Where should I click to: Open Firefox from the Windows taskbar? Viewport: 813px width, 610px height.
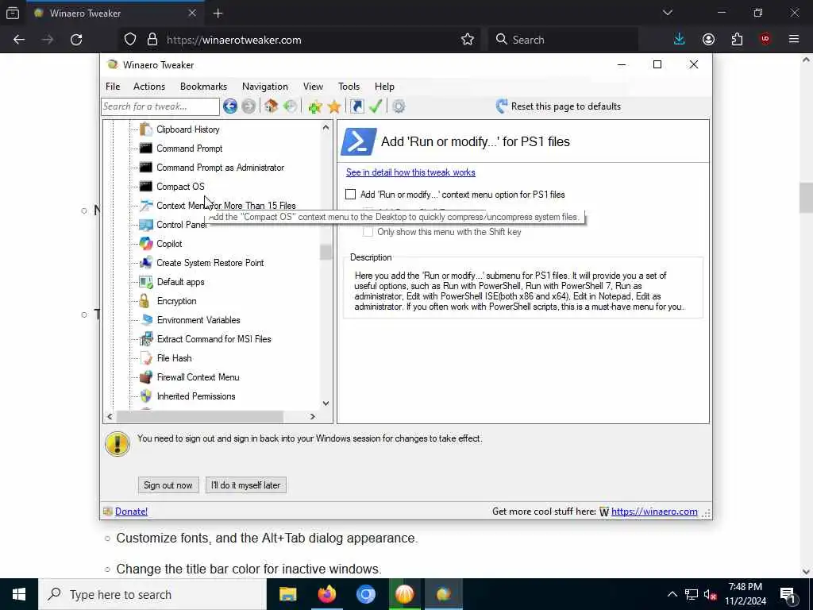[326, 594]
